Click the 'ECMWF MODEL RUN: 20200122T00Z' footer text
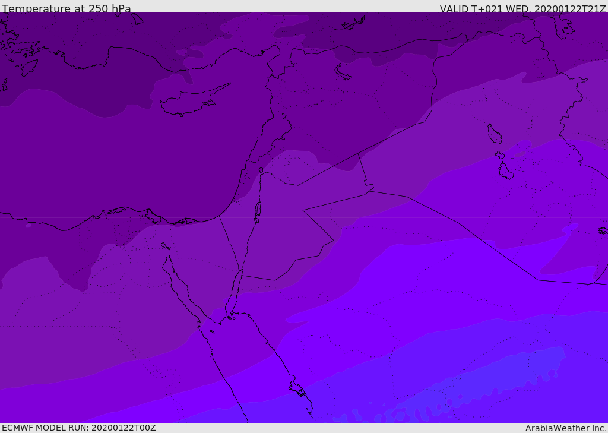 coord(79,428)
